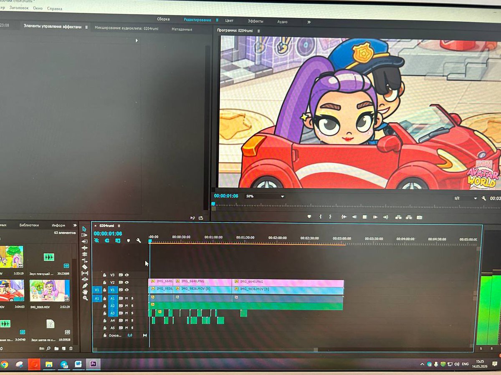Hide track V2 with eye icon
This screenshot has height=375, width=501.
coord(127,282)
